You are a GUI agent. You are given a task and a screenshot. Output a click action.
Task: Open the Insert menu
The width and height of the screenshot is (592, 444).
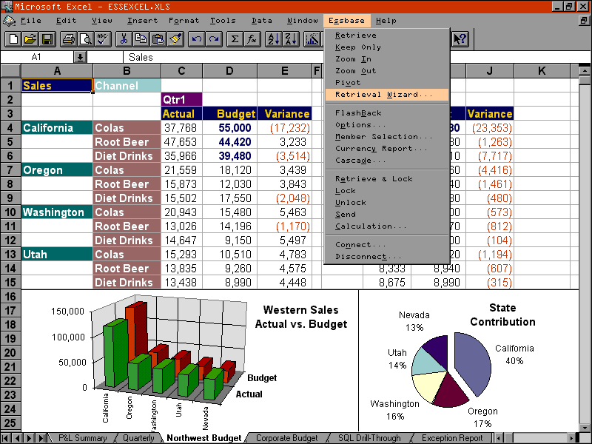point(142,21)
